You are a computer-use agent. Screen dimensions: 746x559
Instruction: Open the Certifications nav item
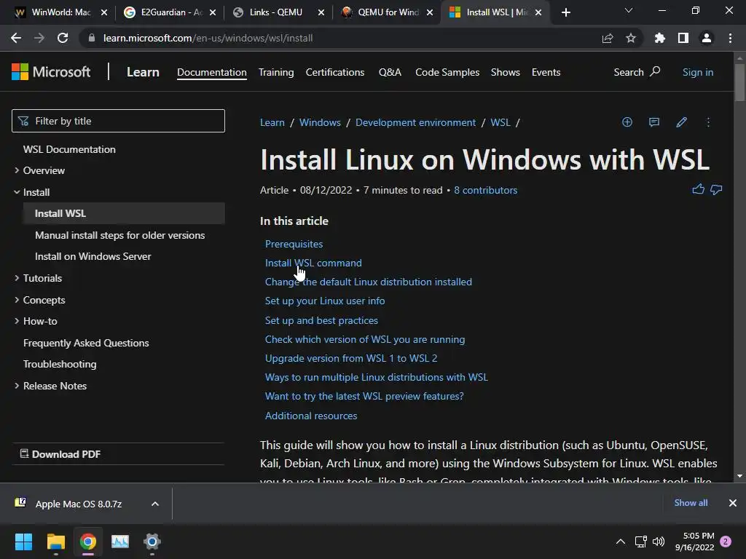(335, 72)
